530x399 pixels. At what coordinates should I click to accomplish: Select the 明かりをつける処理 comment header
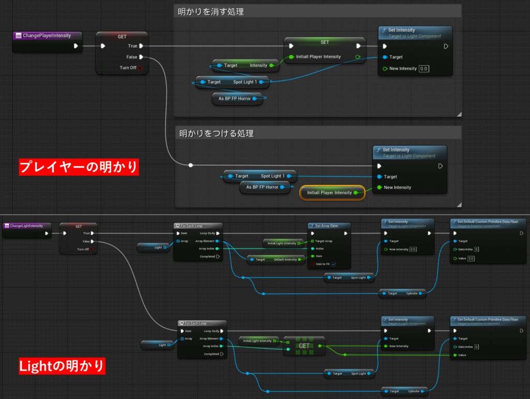point(318,133)
